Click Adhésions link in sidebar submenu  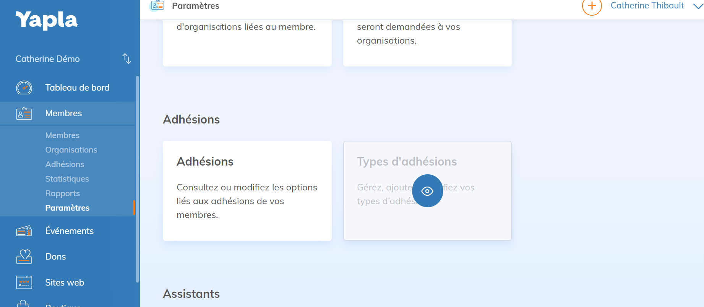(65, 164)
